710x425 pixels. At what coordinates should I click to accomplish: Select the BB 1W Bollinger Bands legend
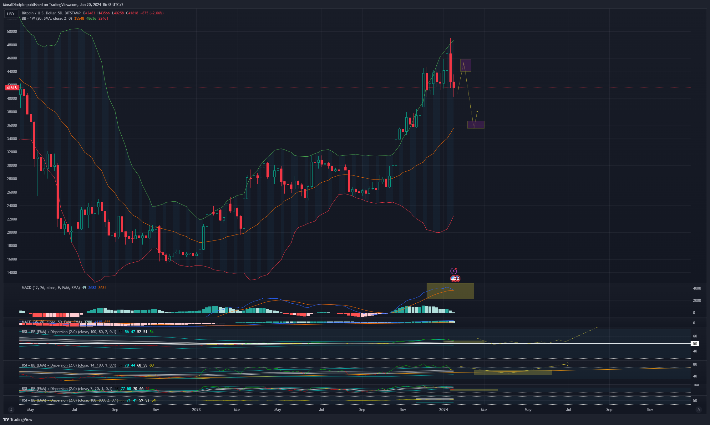pyautogui.click(x=47, y=18)
